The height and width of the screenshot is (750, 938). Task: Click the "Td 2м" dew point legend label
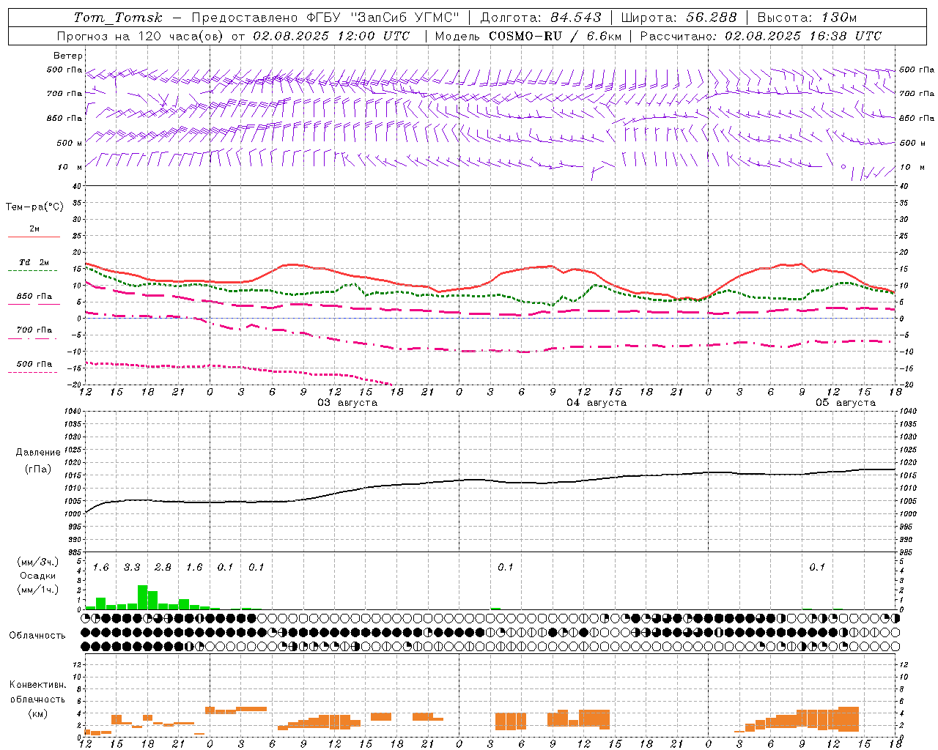click(34, 262)
